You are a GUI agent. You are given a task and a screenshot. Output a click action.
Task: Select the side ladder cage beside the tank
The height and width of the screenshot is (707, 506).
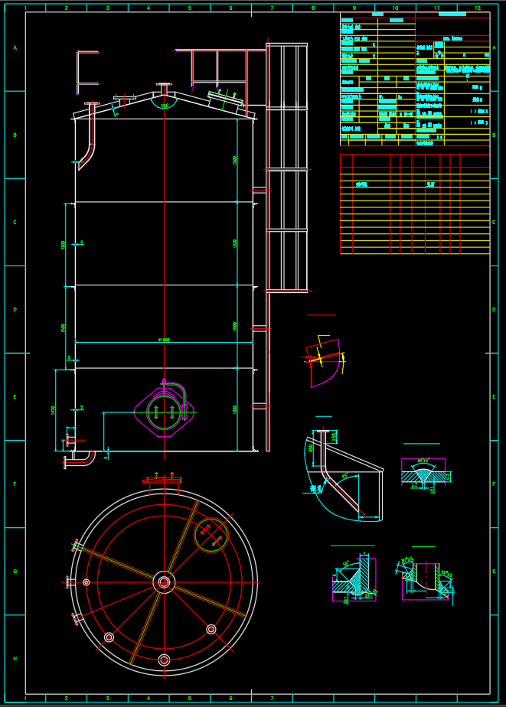[286, 168]
